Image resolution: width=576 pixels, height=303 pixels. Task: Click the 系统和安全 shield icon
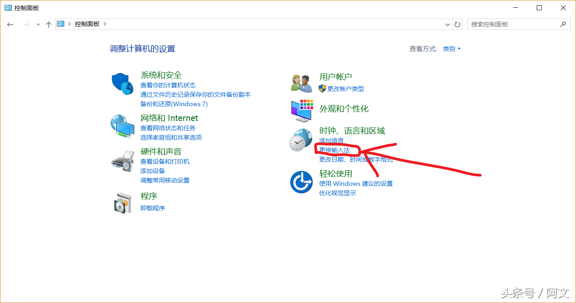122,84
